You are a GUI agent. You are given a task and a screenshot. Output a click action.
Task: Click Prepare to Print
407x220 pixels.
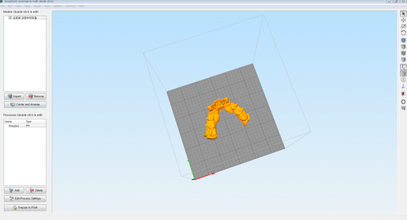(x=25, y=208)
